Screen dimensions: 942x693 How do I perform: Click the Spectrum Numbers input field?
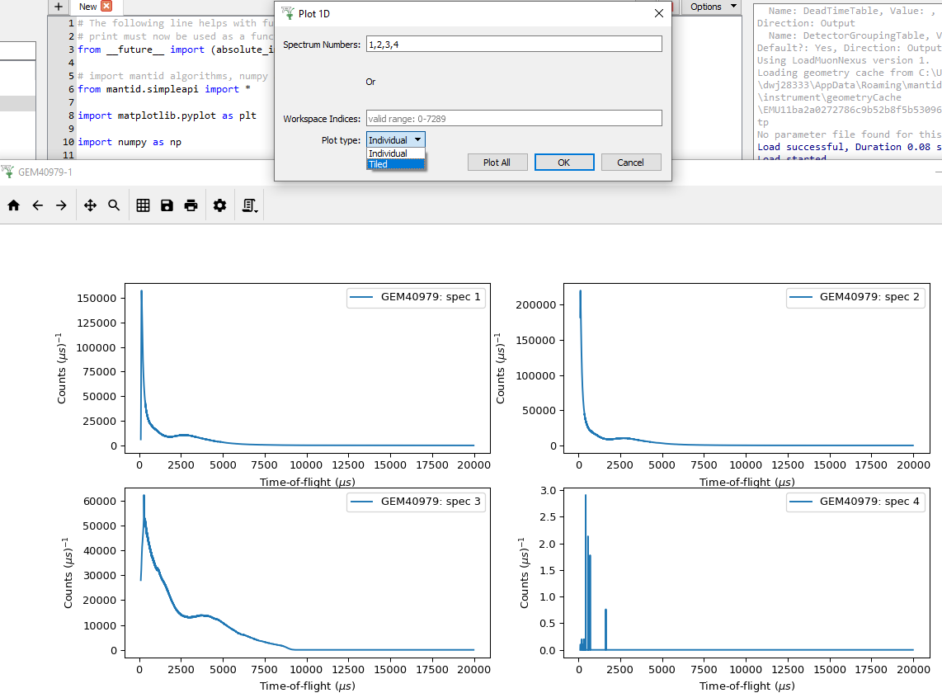click(513, 45)
